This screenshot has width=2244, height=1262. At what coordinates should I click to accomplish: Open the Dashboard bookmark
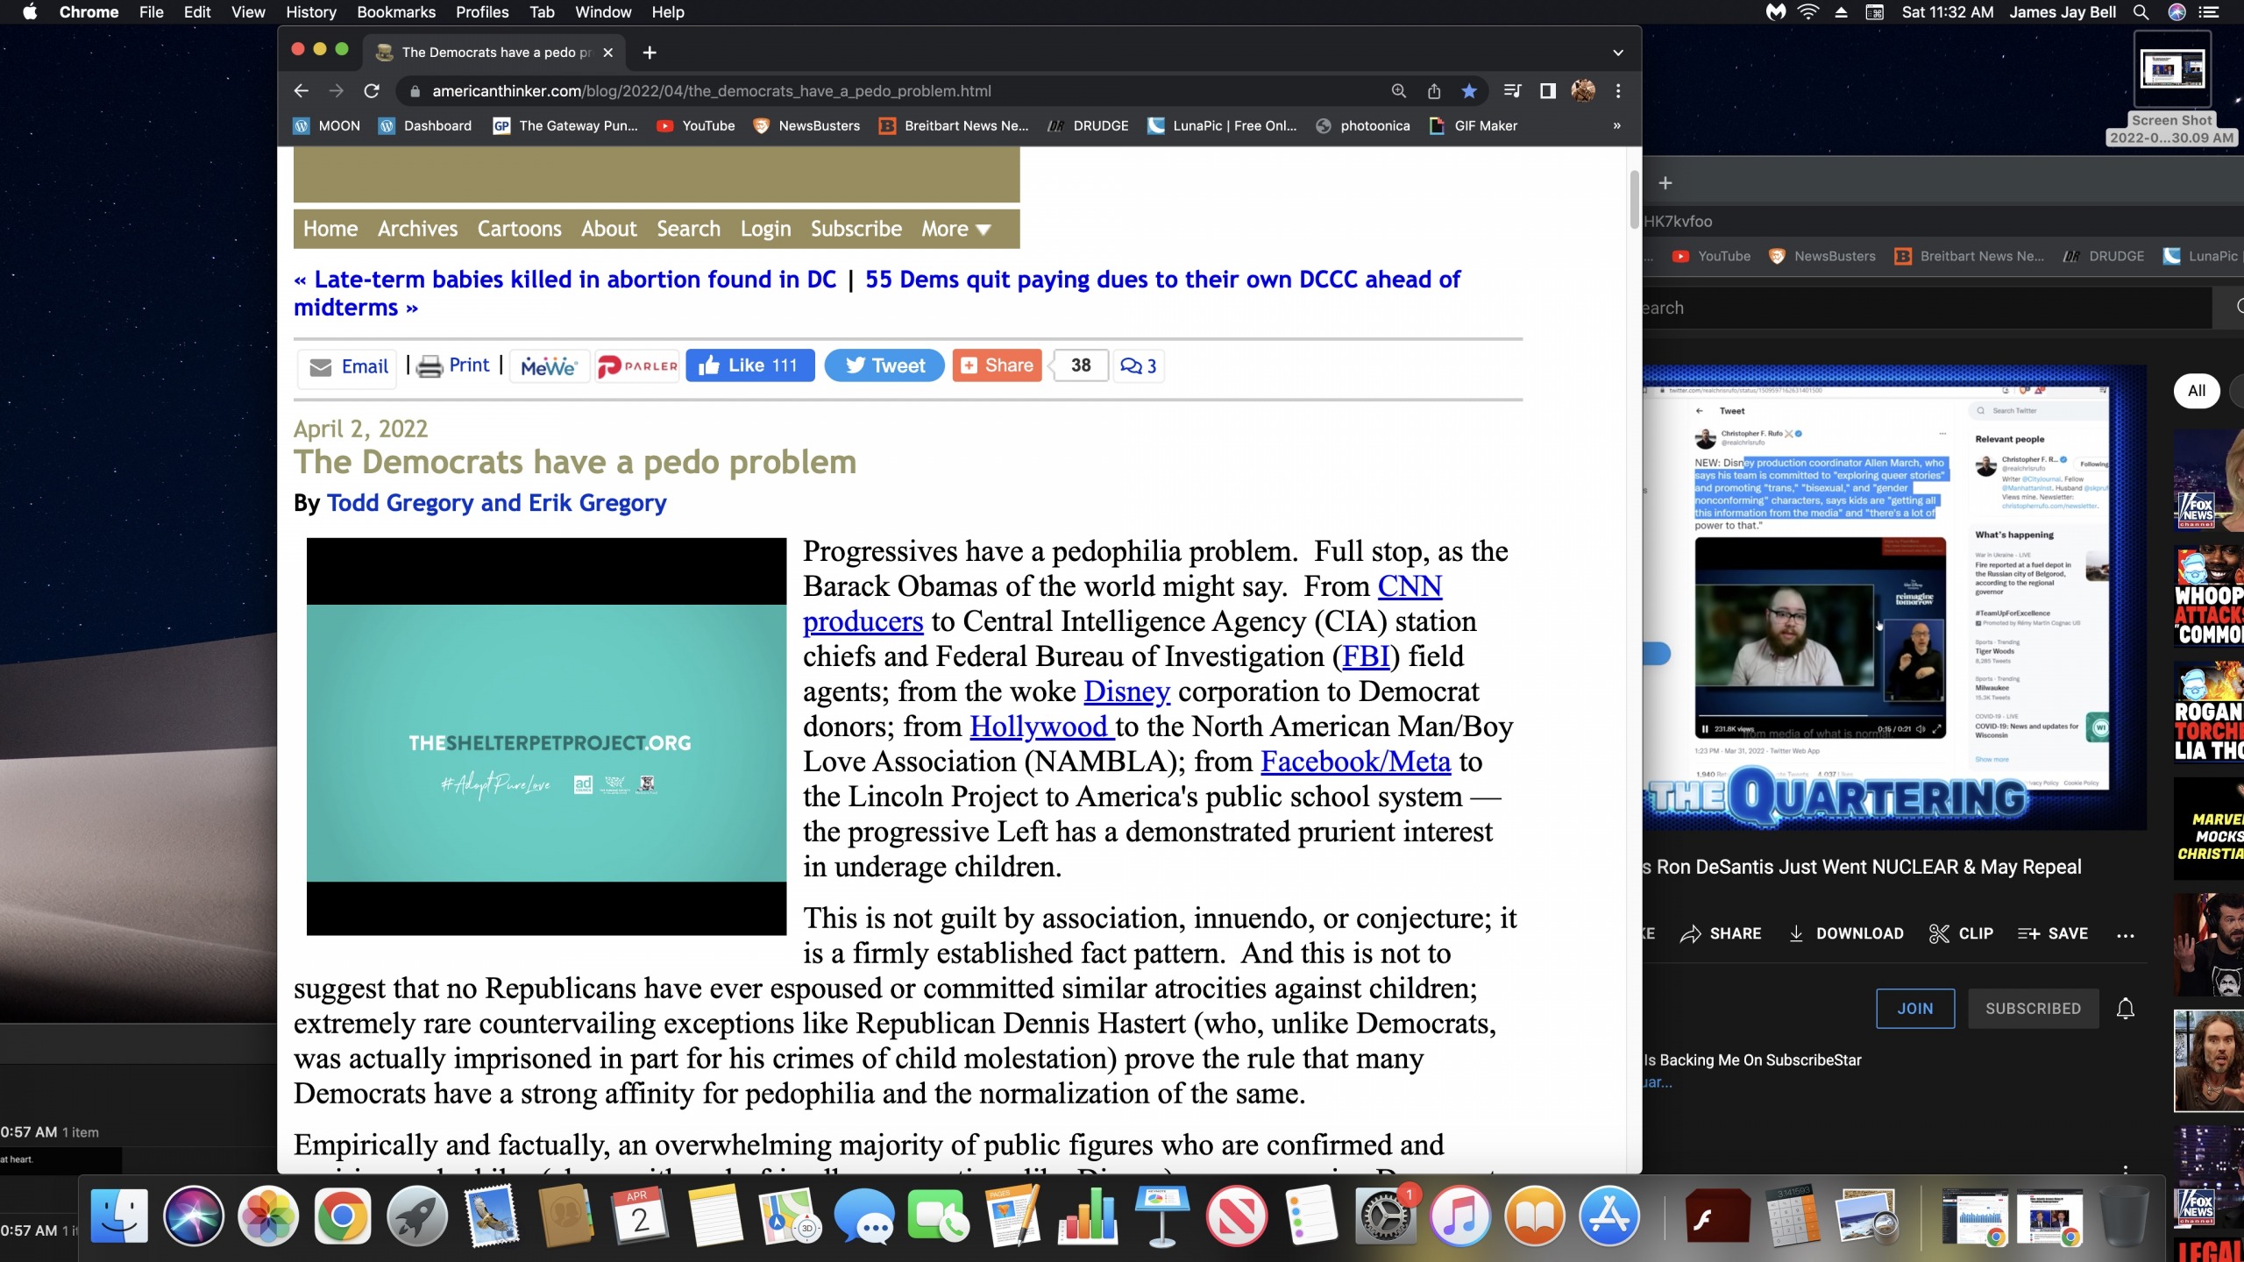click(425, 125)
